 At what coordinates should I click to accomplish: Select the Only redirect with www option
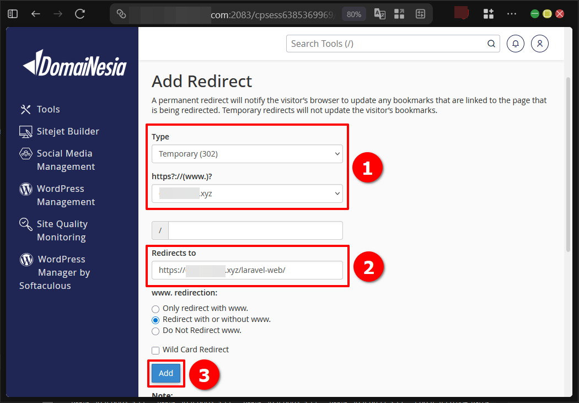(155, 309)
